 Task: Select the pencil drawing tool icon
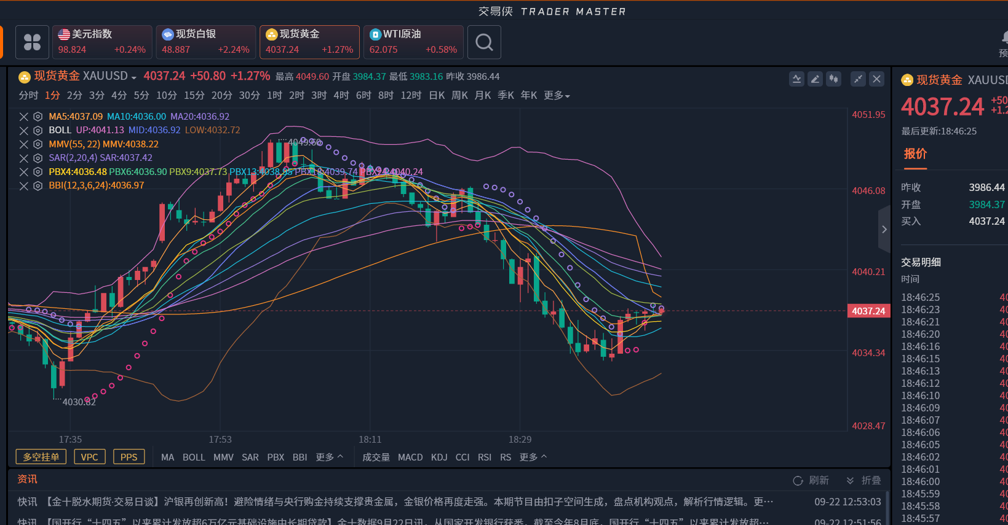815,79
